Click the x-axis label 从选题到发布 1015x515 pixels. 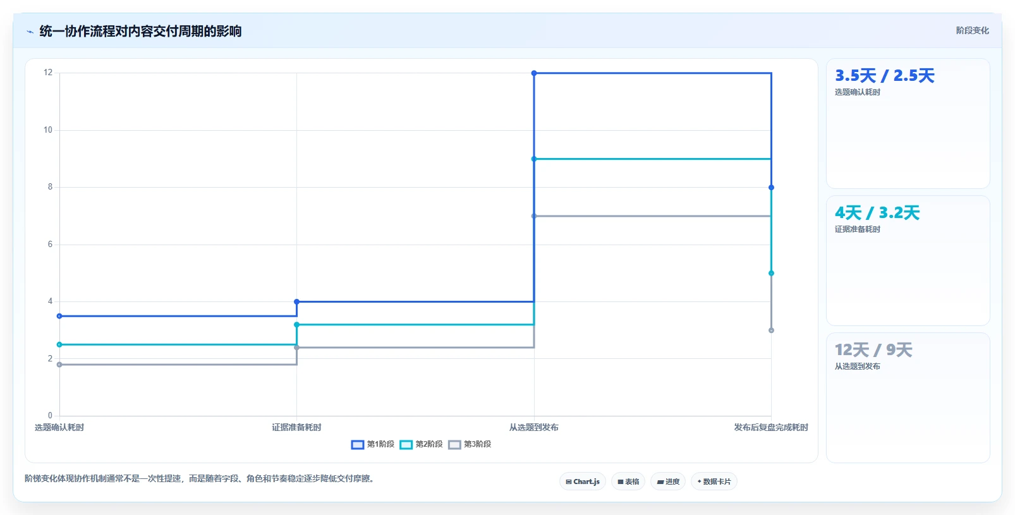pos(534,428)
